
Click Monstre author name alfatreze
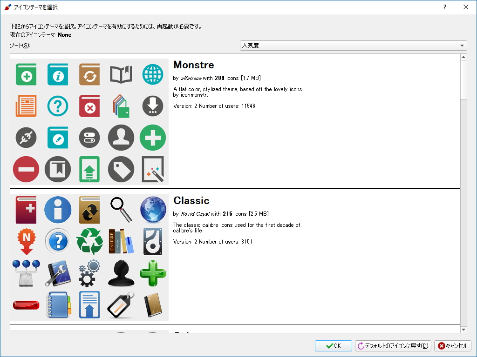[191, 78]
